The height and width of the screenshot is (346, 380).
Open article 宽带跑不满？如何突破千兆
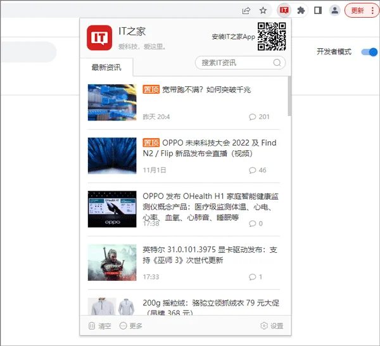[x=206, y=90]
